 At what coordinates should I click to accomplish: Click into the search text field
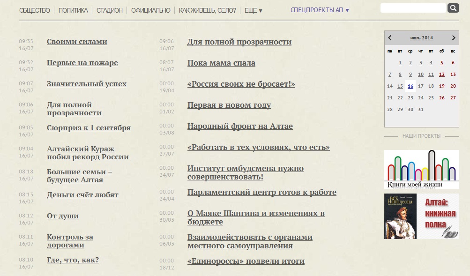click(x=413, y=8)
